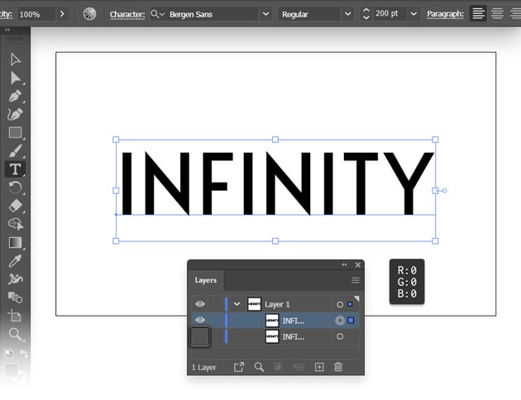This screenshot has height=400, width=521.
Task: Click the fill color swatch in toolbar
Action: coord(11,370)
